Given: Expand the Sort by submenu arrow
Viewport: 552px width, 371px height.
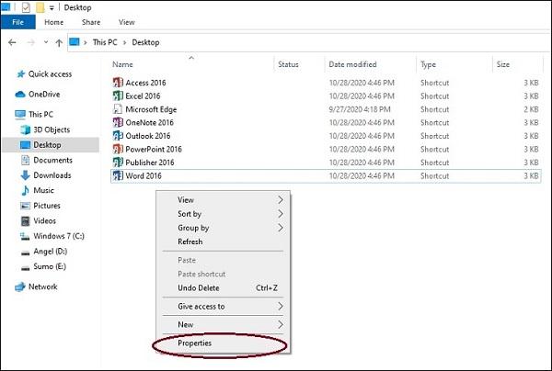Looking at the screenshot, I should pyautogui.click(x=281, y=214).
